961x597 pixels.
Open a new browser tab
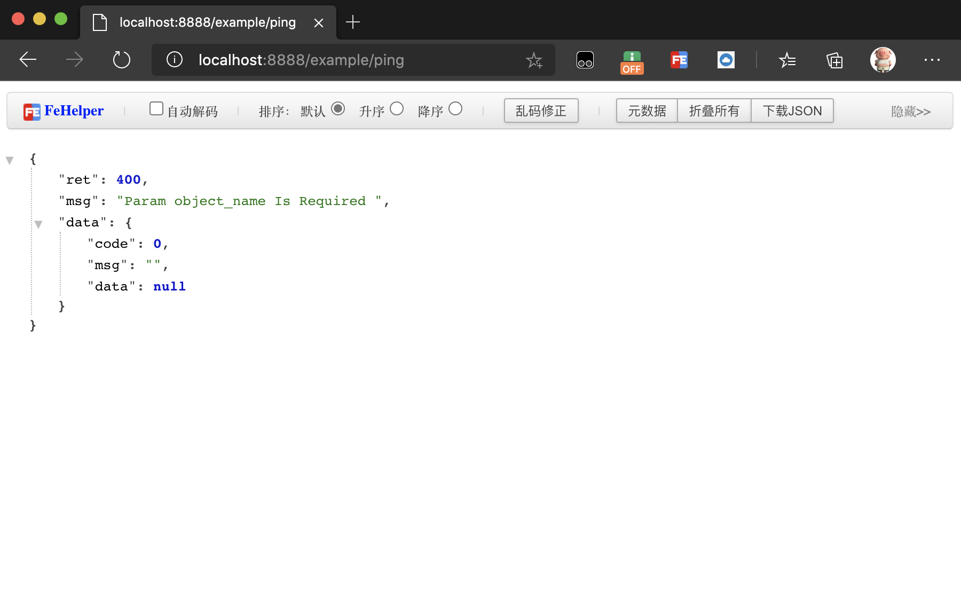click(x=353, y=22)
